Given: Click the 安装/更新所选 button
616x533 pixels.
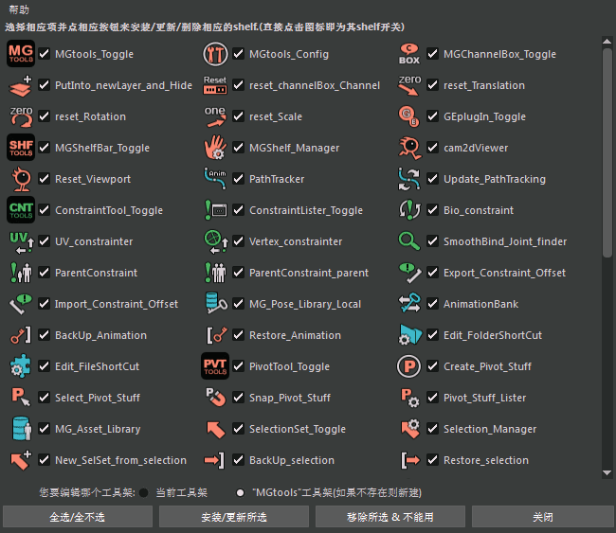Looking at the screenshot, I should (x=234, y=517).
